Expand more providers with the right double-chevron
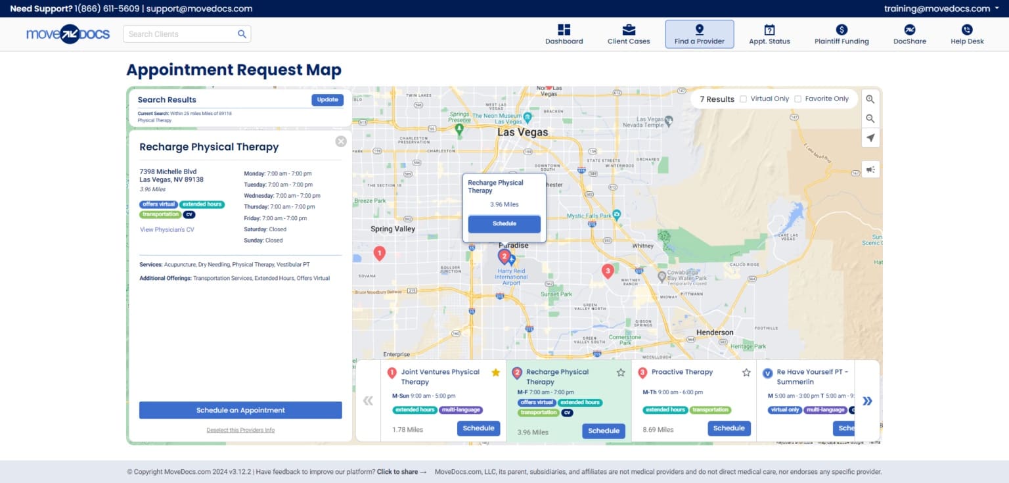 [868, 400]
